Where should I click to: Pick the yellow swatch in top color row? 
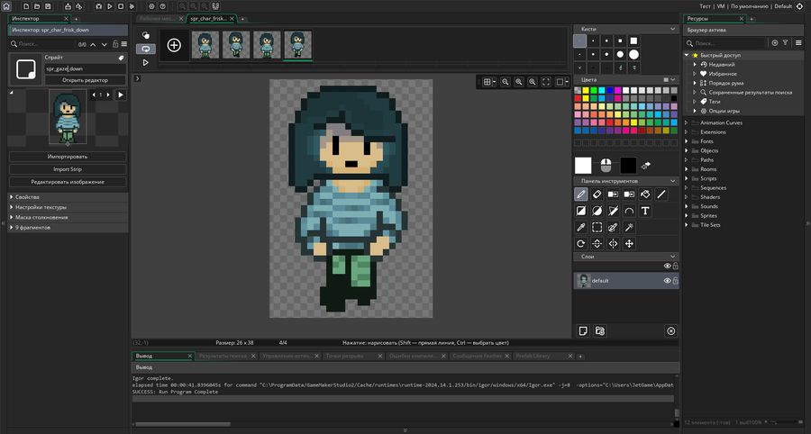click(586, 90)
